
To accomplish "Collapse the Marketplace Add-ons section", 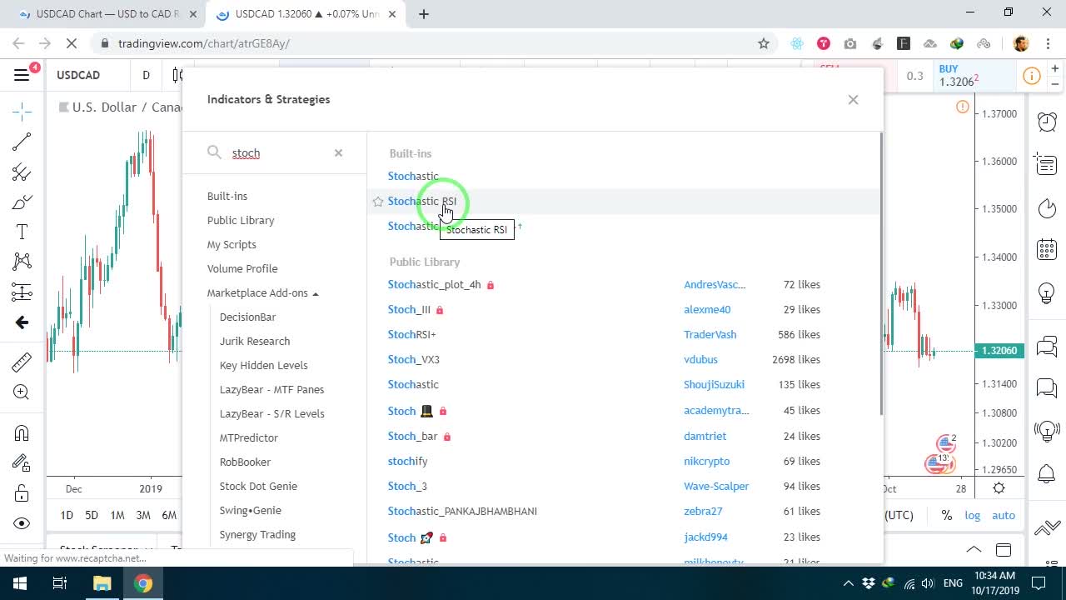I will tap(263, 292).
